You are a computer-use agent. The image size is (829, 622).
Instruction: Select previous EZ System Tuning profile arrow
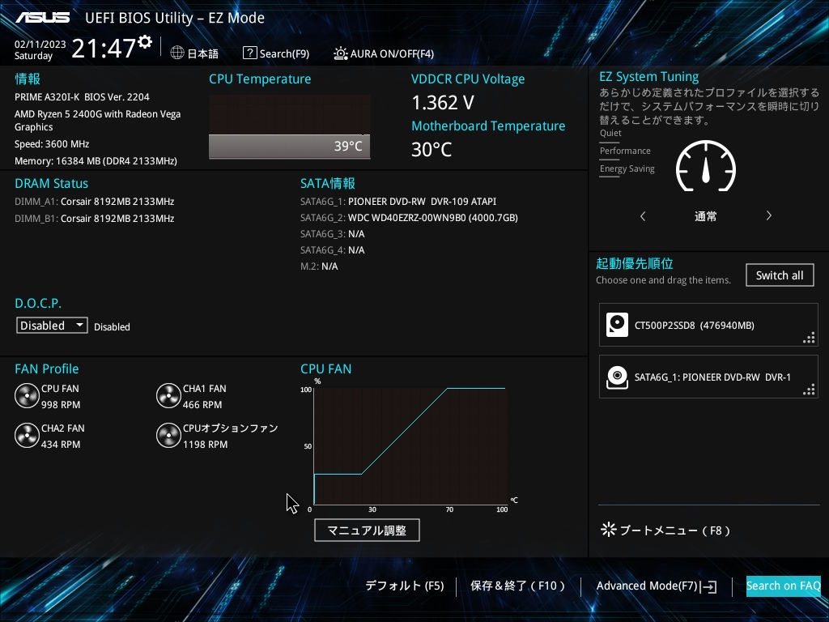pyautogui.click(x=643, y=215)
